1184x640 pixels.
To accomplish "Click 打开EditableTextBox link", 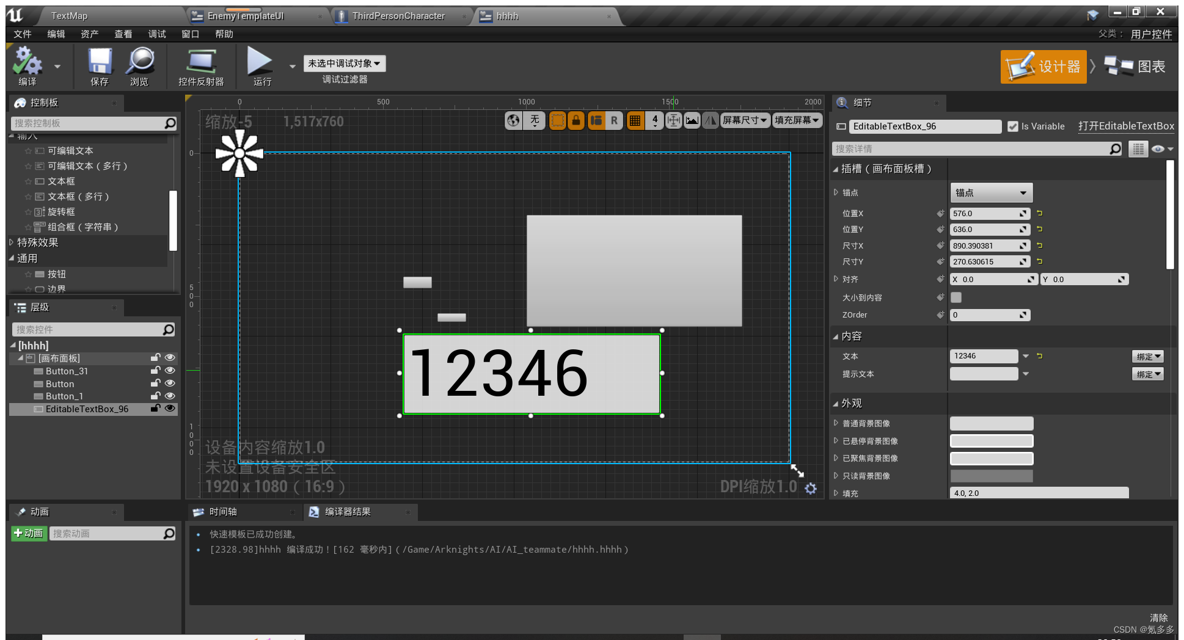I will coord(1126,126).
